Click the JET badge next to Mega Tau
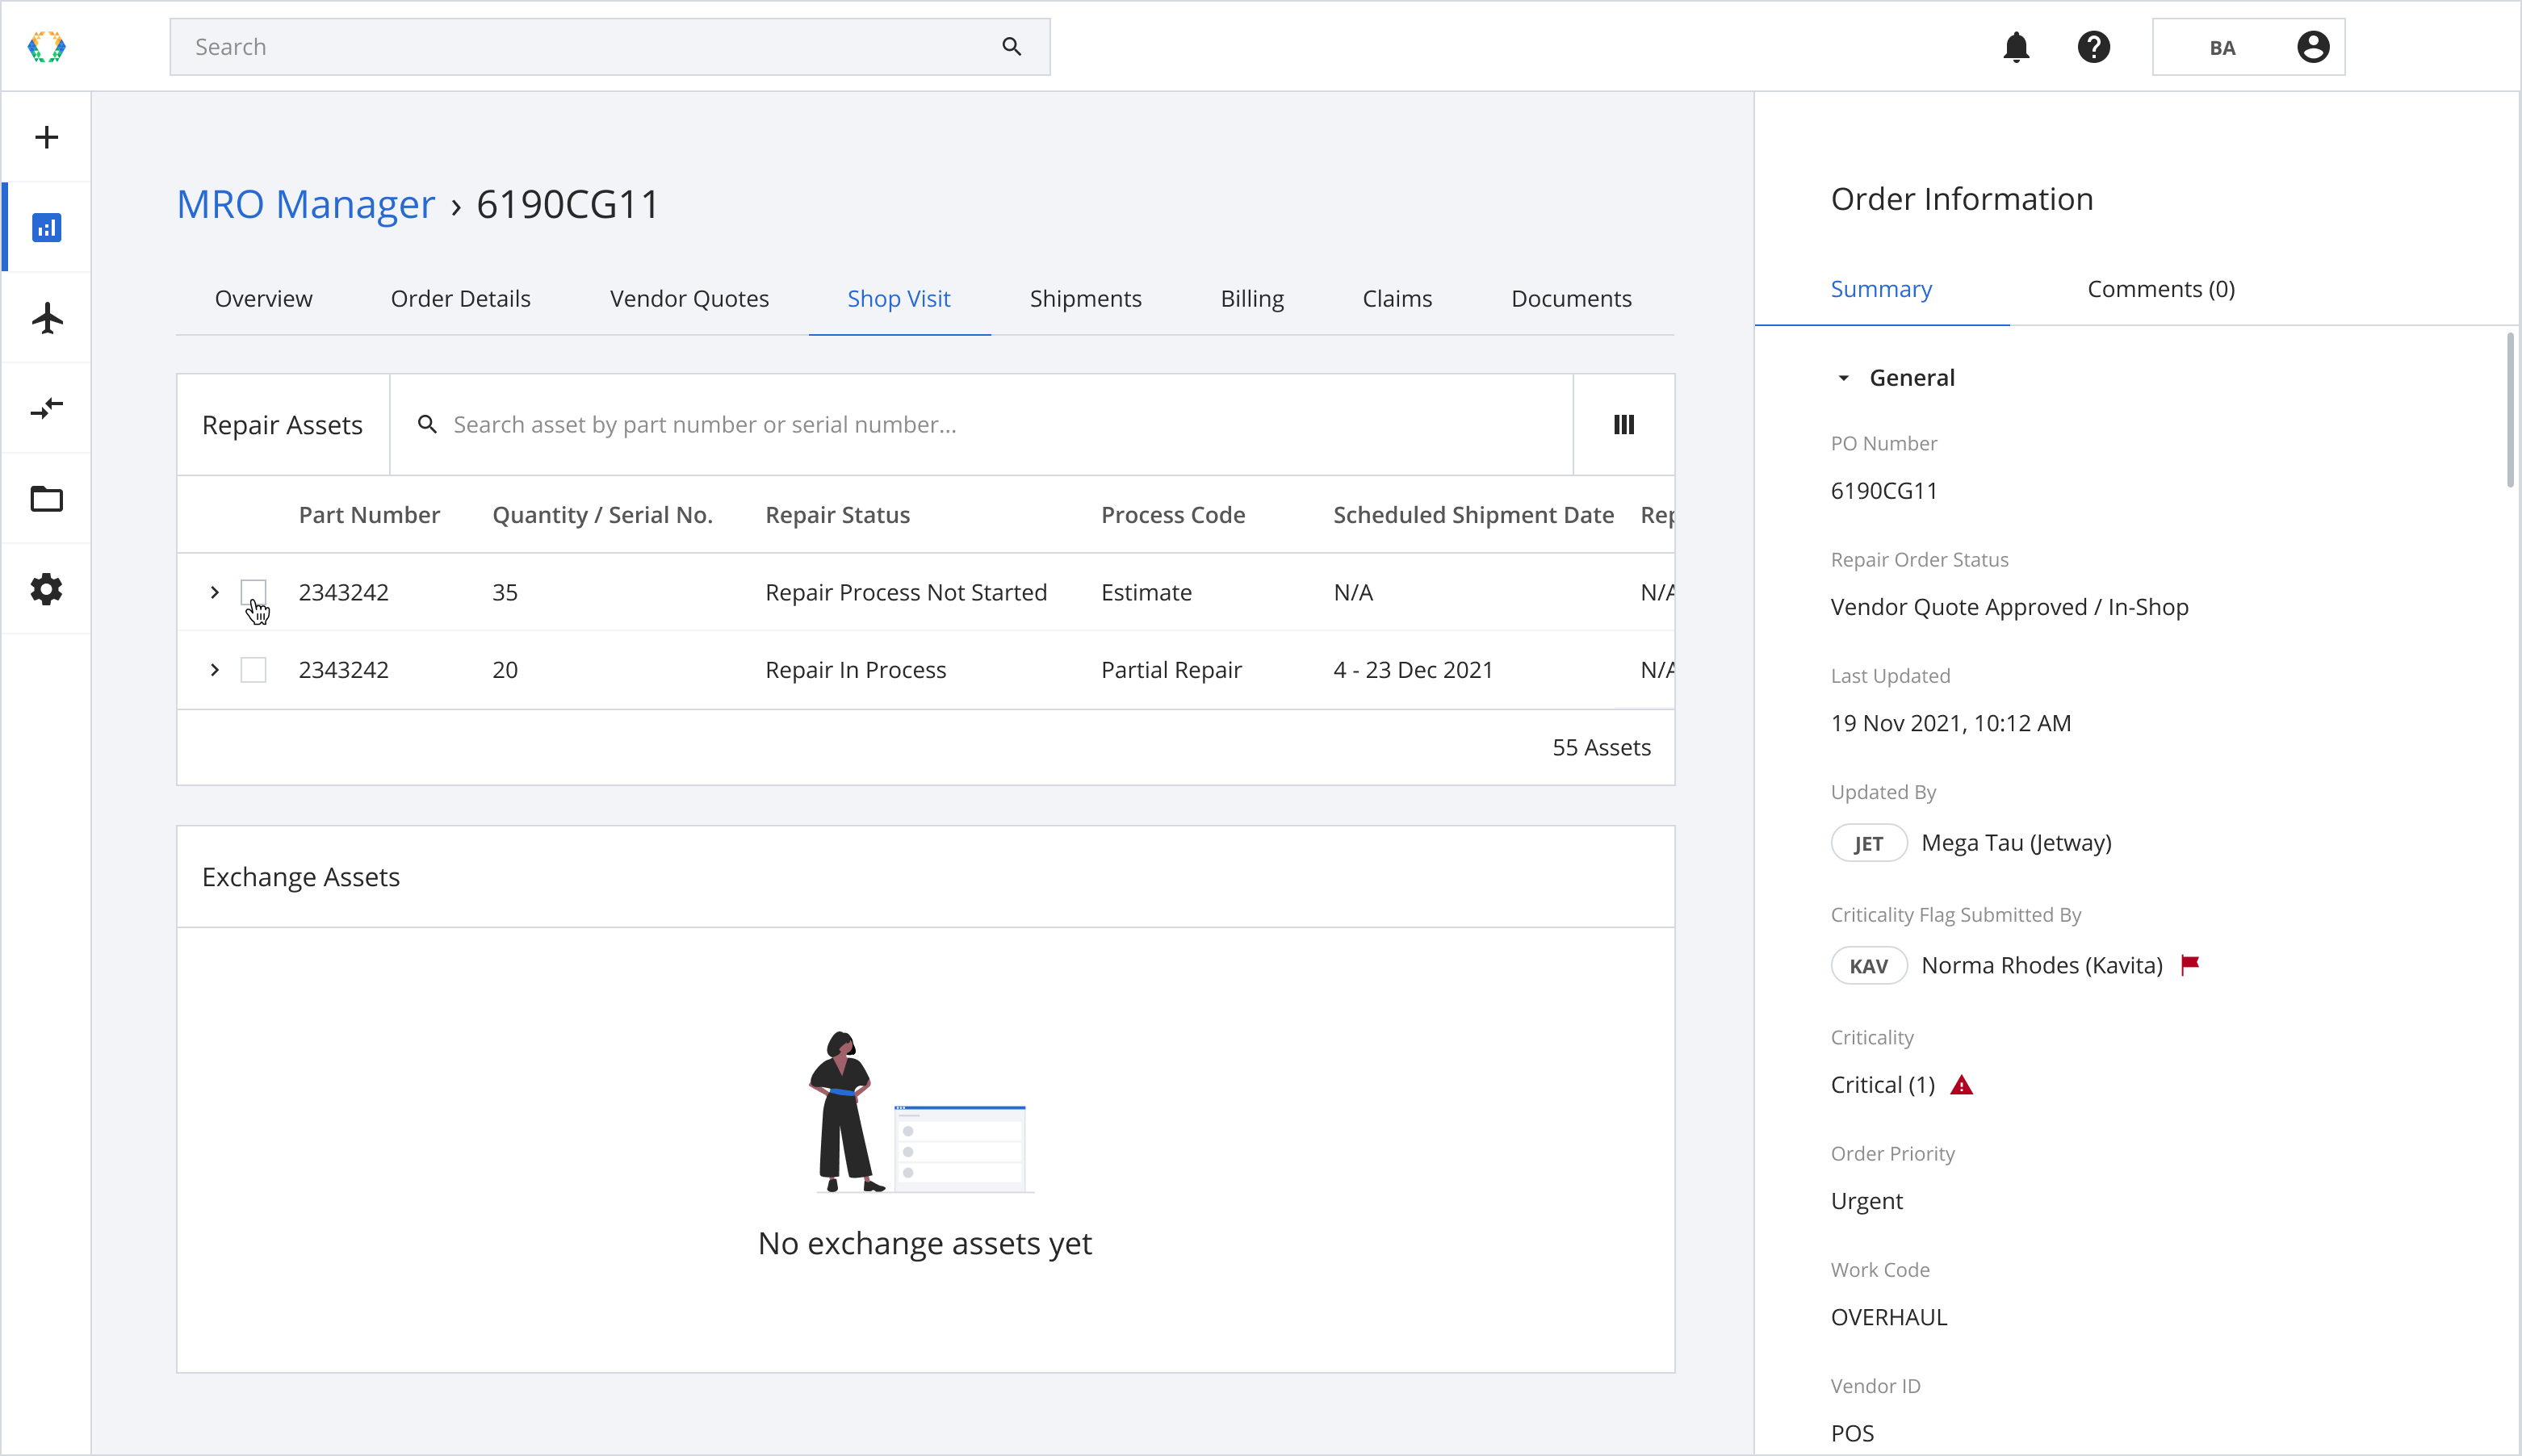Viewport: 2522px width, 1456px height. [x=1868, y=843]
